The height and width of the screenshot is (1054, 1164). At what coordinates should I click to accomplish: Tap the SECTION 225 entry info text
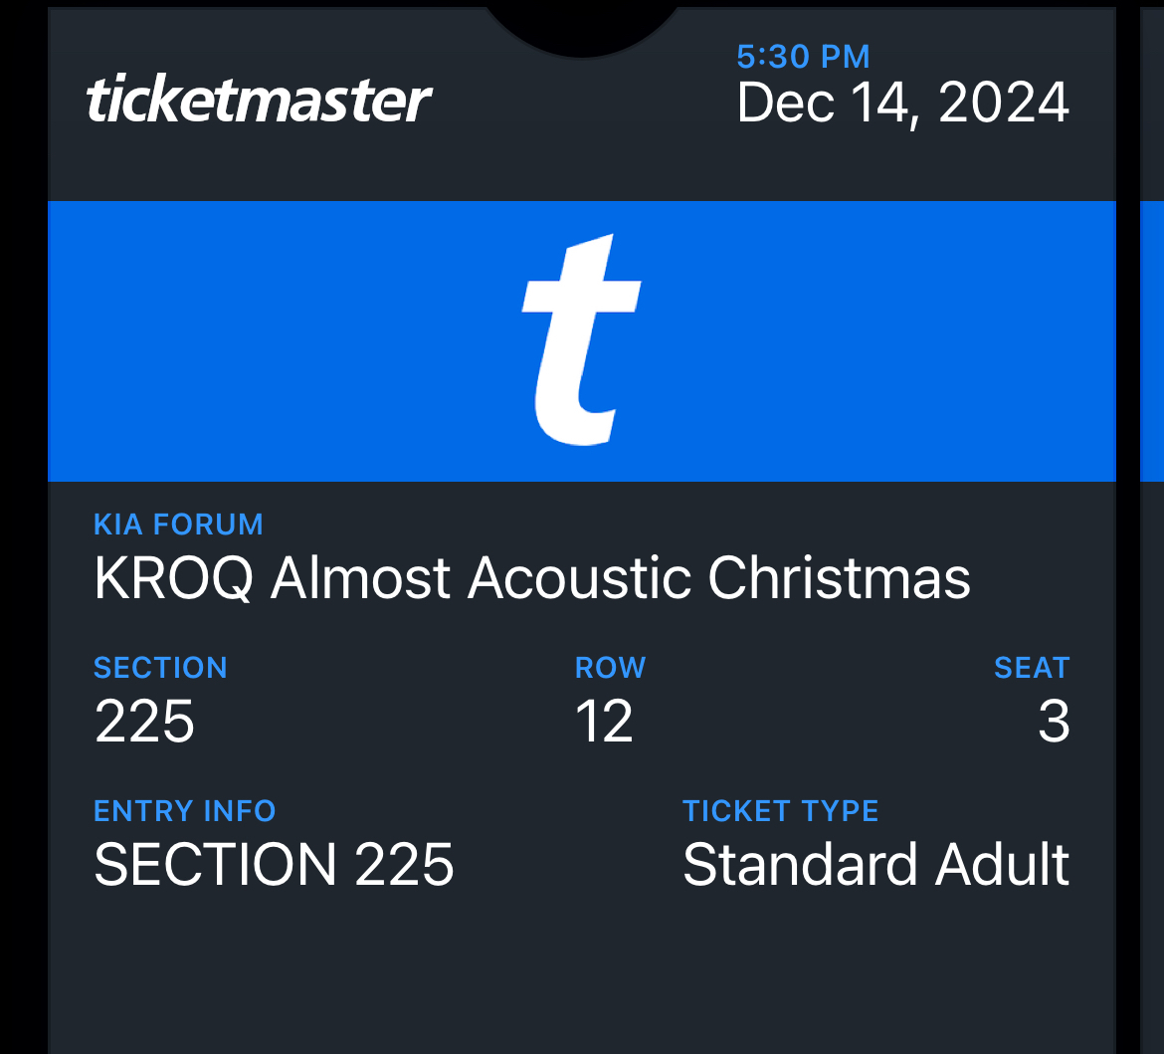(x=274, y=864)
